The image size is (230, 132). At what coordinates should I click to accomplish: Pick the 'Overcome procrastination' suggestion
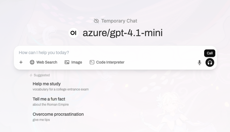pyautogui.click(x=58, y=117)
